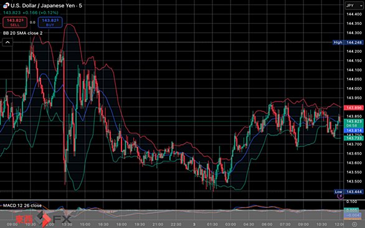Select the BB 20 SMA close 2 indicator label
This screenshot has height=228, width=365.
click(x=23, y=33)
